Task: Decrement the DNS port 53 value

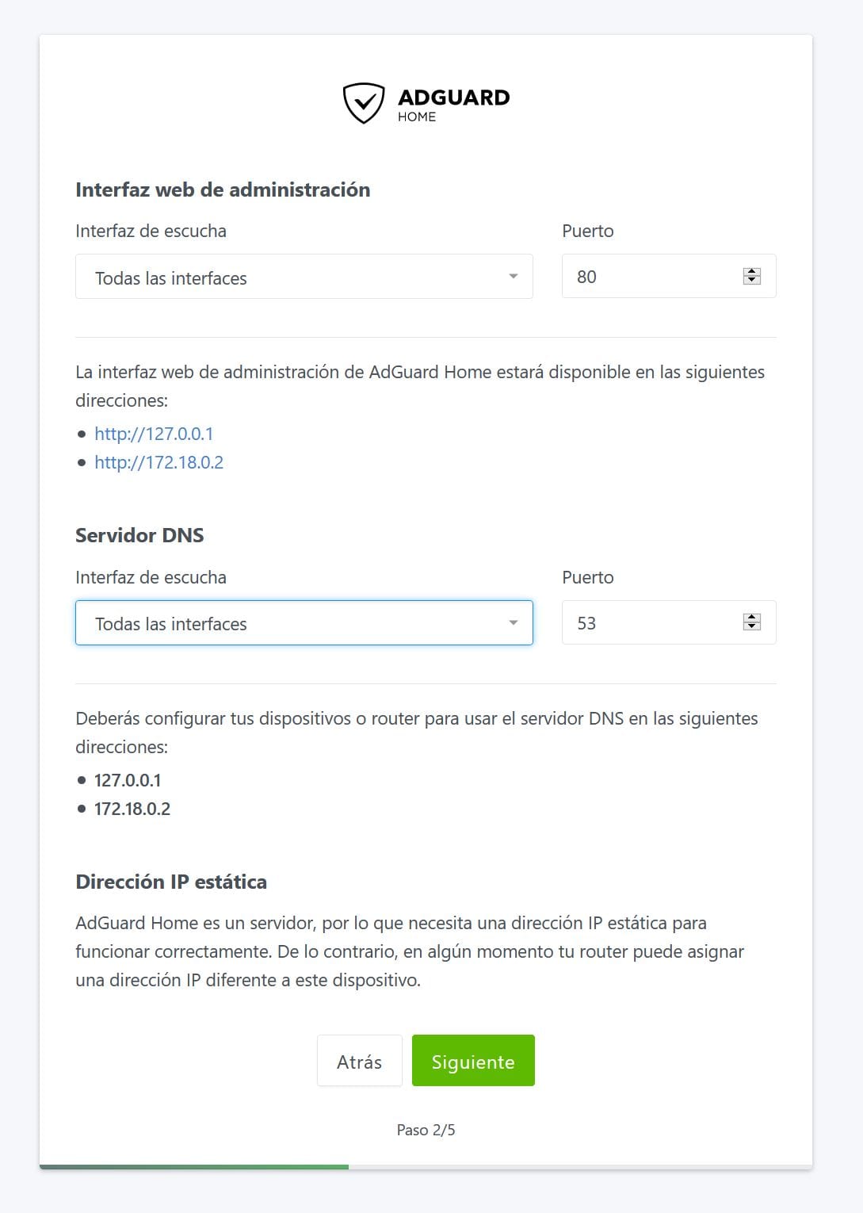Action: [752, 627]
